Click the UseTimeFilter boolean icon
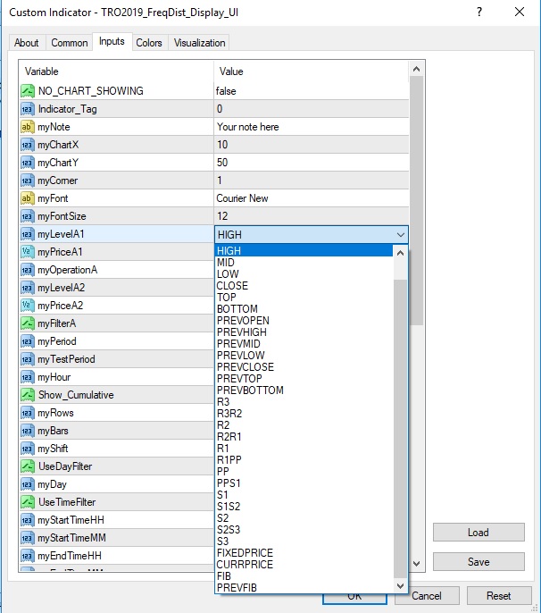The image size is (541, 613). point(28,502)
